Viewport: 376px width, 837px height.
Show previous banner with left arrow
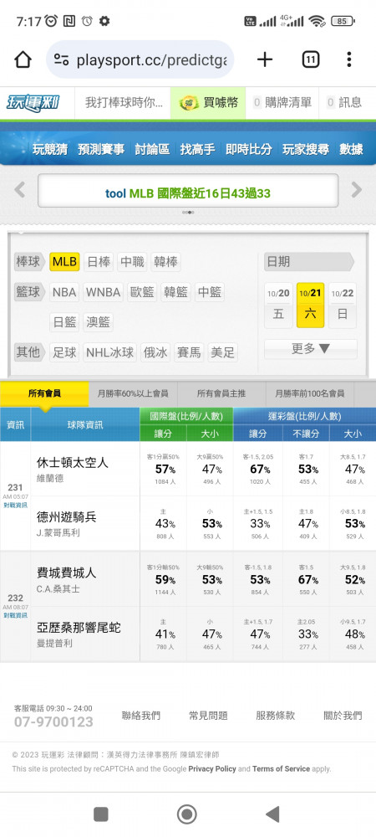click(x=20, y=190)
